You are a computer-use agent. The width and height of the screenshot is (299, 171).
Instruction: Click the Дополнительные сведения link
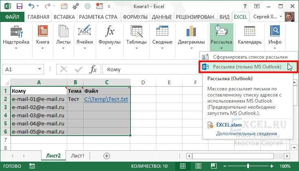(246, 134)
